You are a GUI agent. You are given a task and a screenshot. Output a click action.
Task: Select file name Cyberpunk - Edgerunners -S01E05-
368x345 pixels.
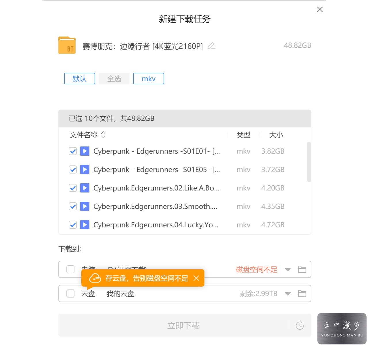point(157,170)
